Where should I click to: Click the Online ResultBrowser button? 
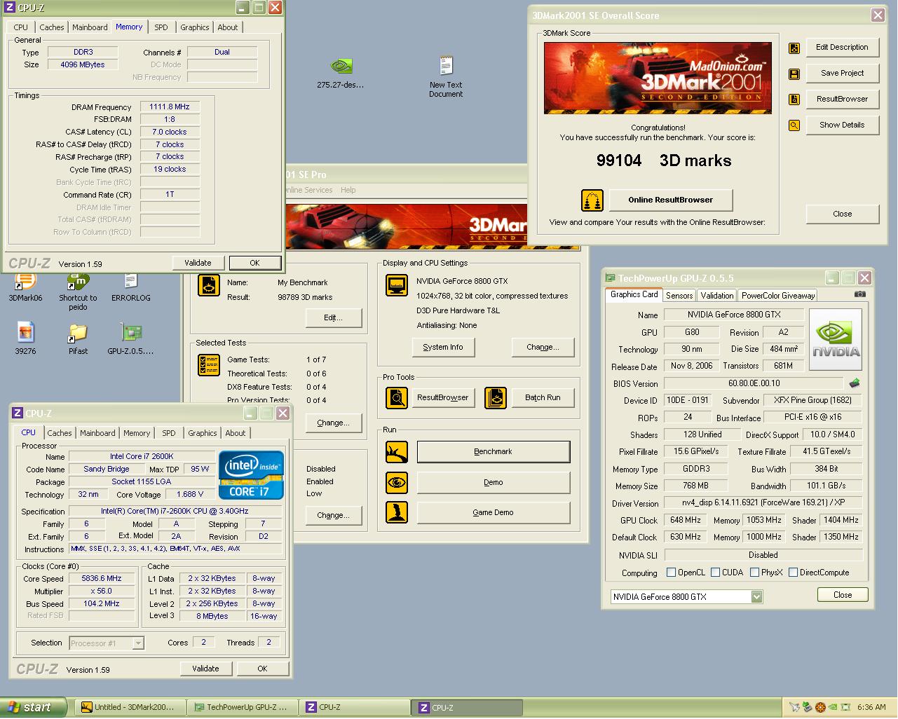tap(671, 200)
